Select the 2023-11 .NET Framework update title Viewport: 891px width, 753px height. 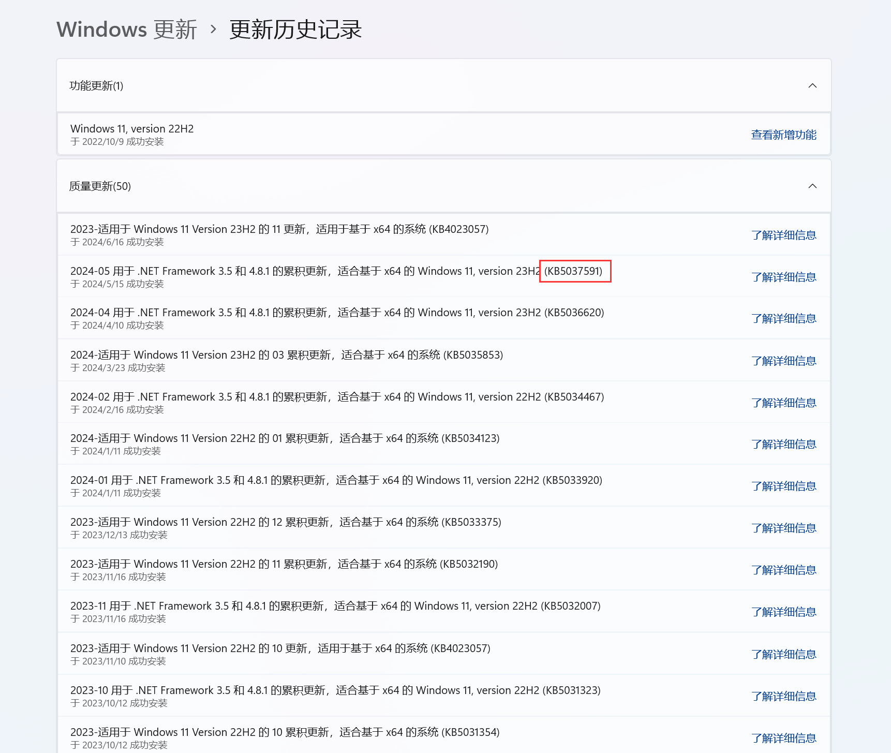coord(335,606)
